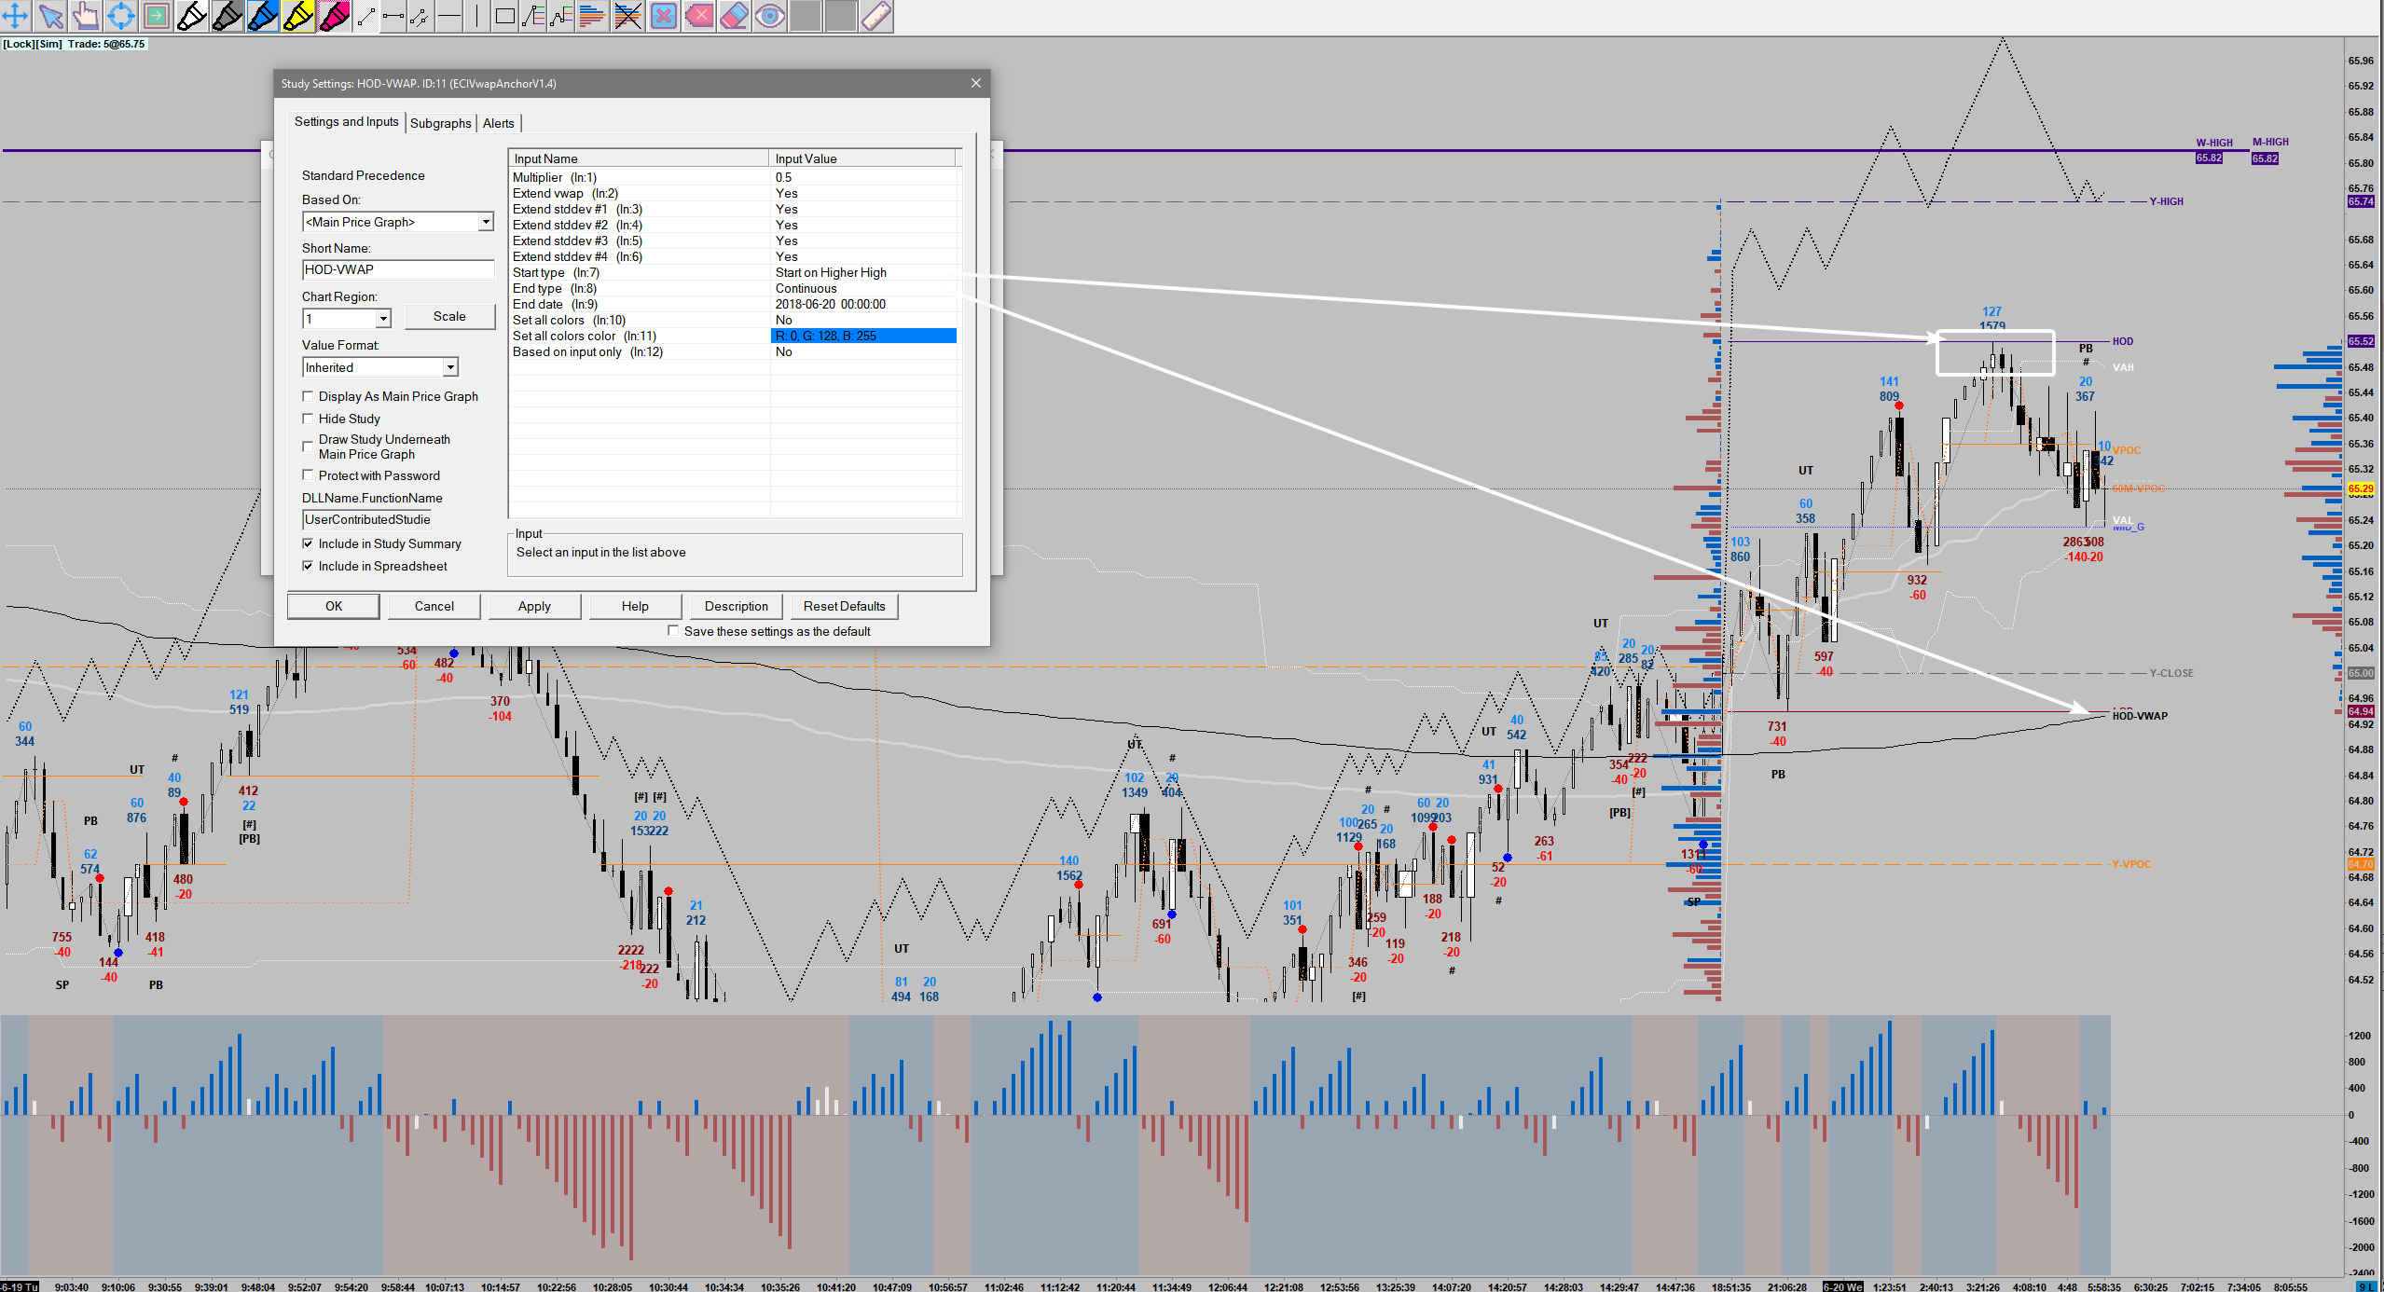Select the rectangle drawing tool
Image resolution: width=2384 pixels, height=1292 pixels.
(504, 16)
